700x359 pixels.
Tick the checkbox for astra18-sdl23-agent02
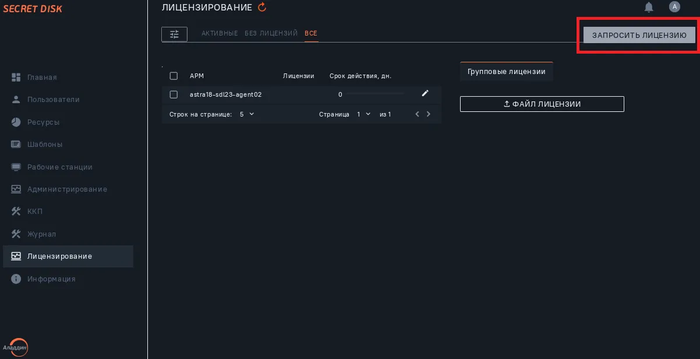coord(174,94)
